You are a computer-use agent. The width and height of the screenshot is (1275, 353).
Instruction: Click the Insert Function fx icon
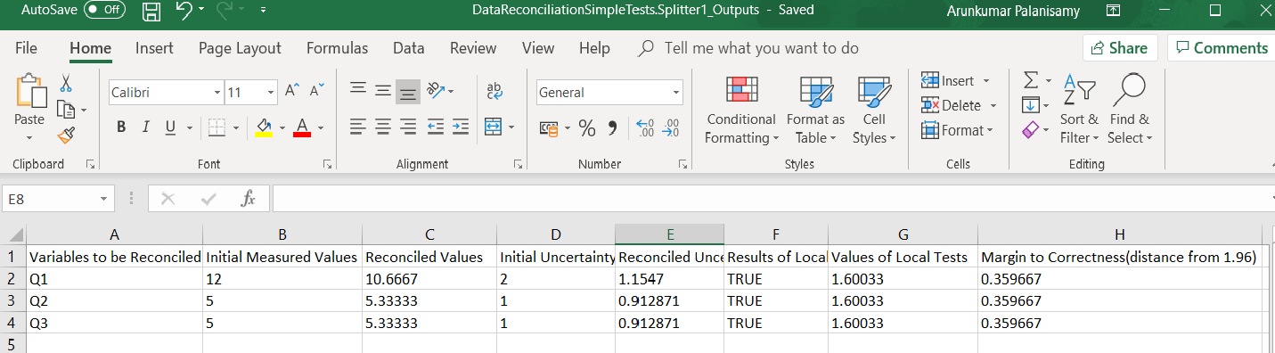249,200
